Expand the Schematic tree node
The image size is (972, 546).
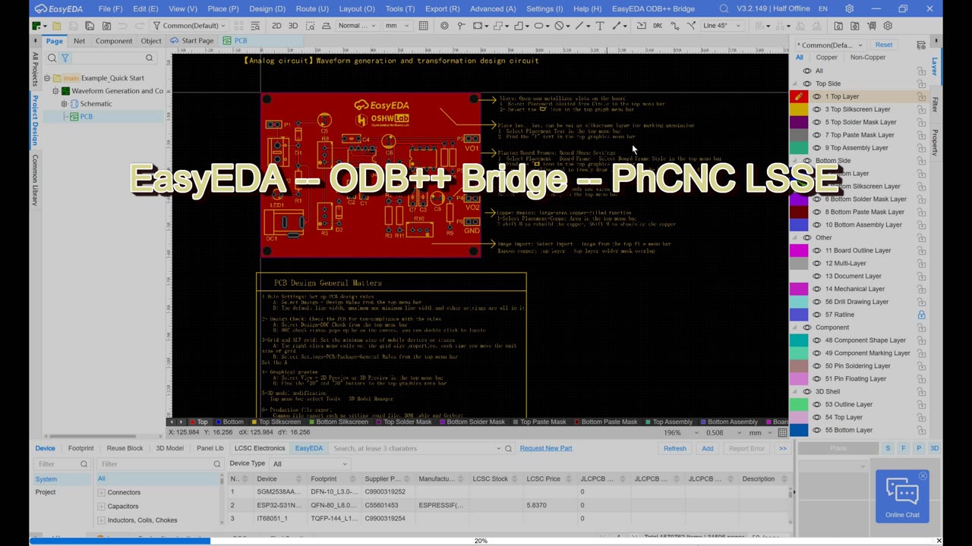[65, 104]
